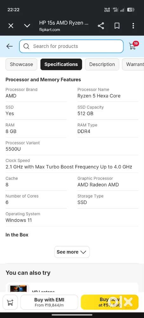Select the Specifications tab
Screen dimensions: 144x318
61,64
